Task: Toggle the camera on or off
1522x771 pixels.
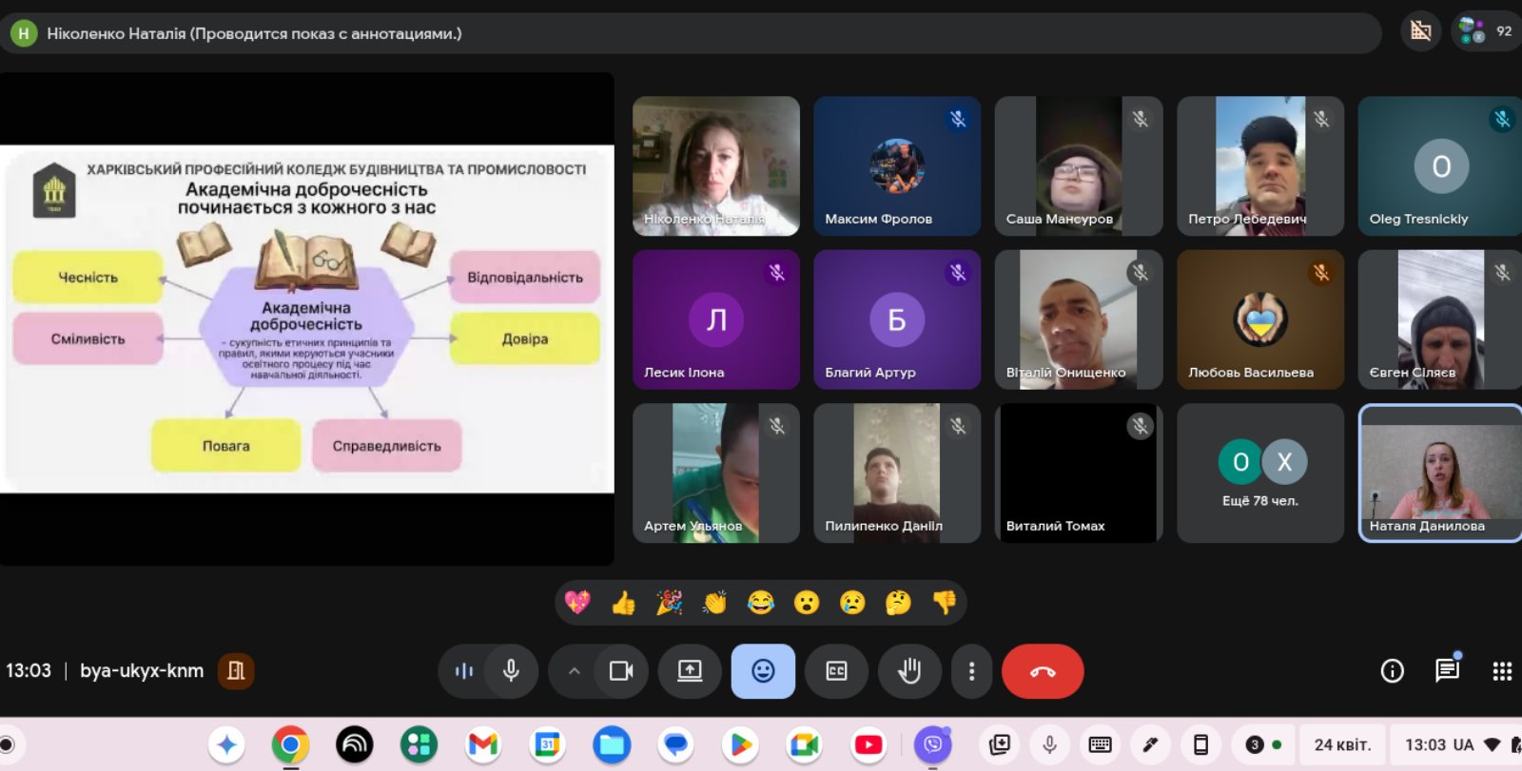Action: pos(621,671)
